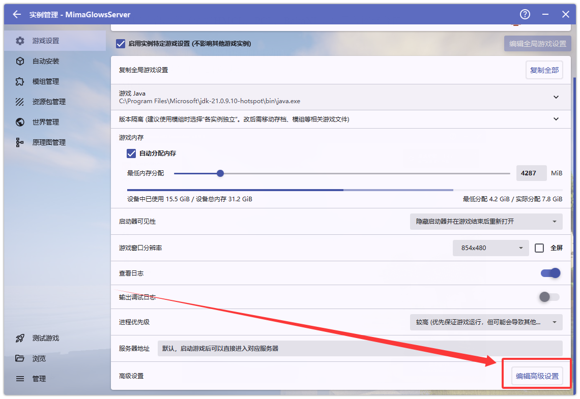Toggle the 自动分配内存 checkbox

pyautogui.click(x=131, y=153)
